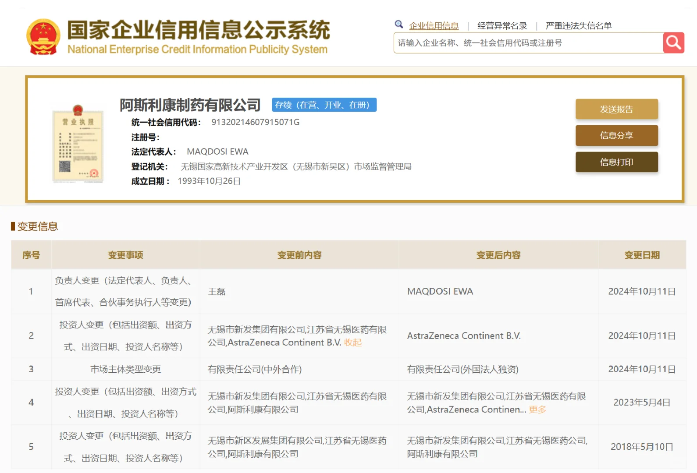Click the 信息分享 button
This screenshot has width=697, height=473.
(x=616, y=135)
